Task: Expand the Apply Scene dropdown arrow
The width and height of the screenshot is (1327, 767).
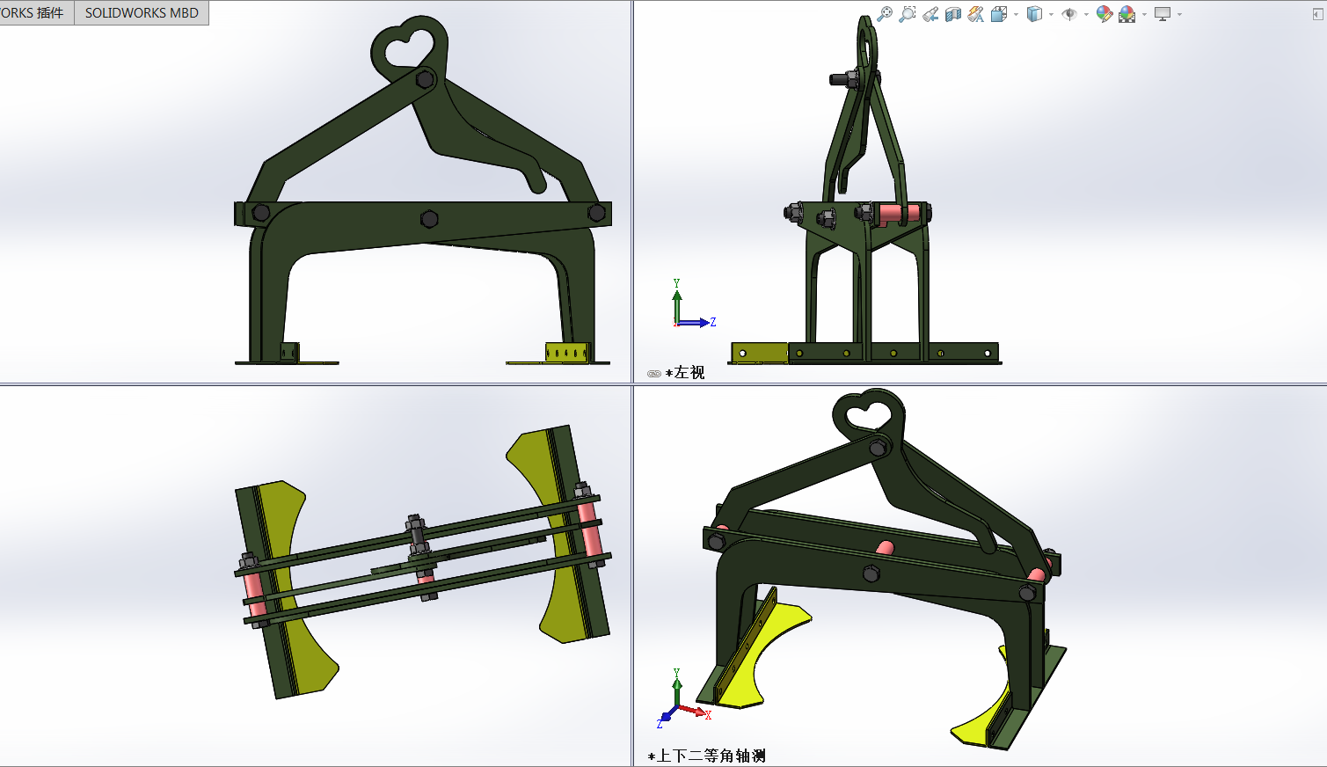Action: (1144, 14)
